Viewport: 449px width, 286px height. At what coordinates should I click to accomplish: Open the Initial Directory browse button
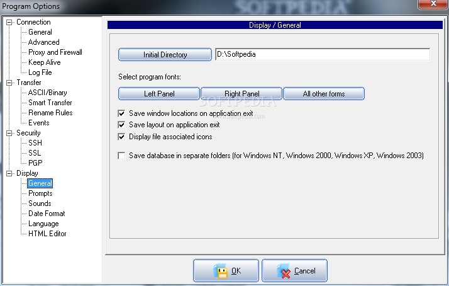[165, 55]
